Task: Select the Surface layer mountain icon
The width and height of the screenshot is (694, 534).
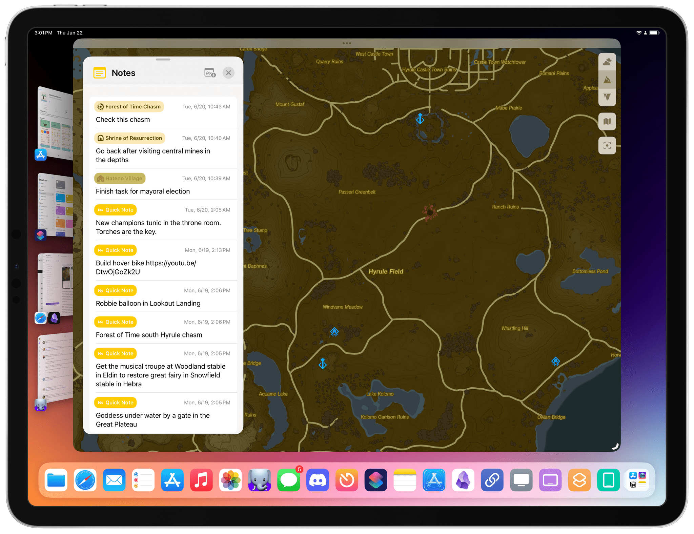Action: coord(607,80)
